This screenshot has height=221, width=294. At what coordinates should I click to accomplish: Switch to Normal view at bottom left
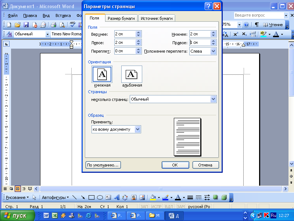[5, 189]
